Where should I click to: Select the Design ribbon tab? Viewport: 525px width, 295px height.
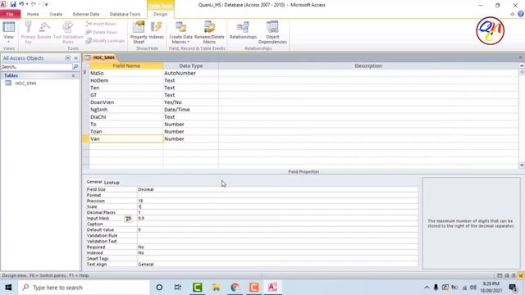[161, 14]
